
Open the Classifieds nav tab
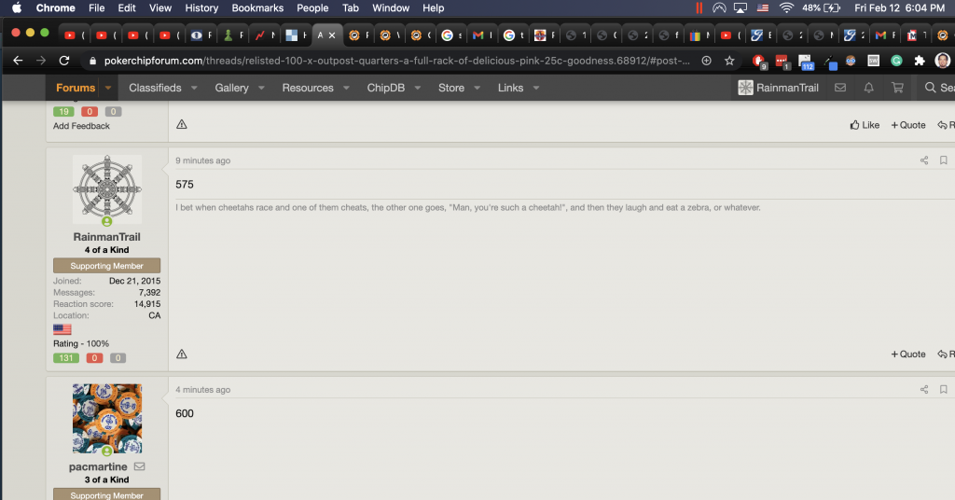coord(155,88)
